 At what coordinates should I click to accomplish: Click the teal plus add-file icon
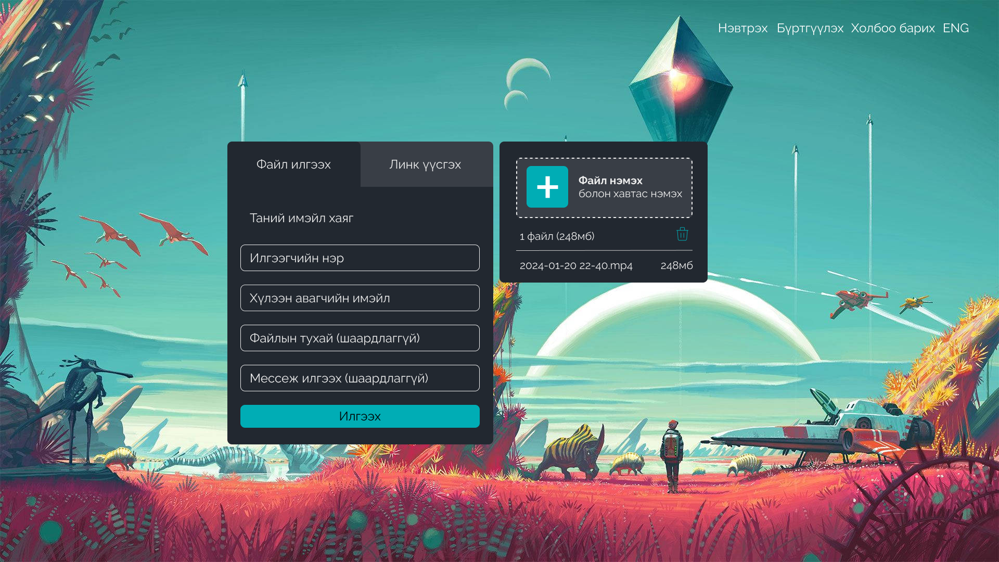coord(547,187)
